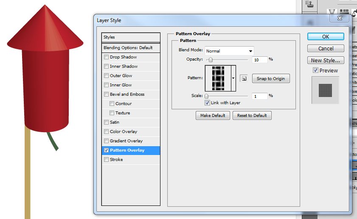Image resolution: width=357 pixels, height=219 pixels.
Task: Click the style preview thumbnail
Action: [325, 90]
